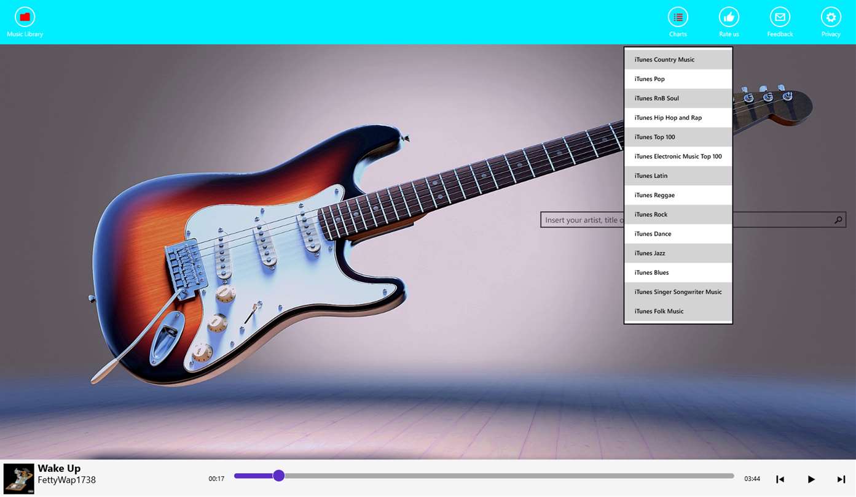
Task: Open the Feedback envelope icon
Action: coord(780,17)
